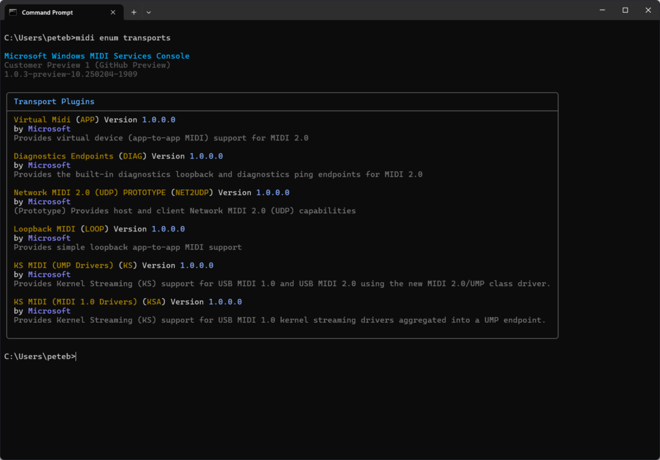Click the Microsoft Windows MIDI Services Console heading
Image resolution: width=660 pixels, height=460 pixels.
click(97, 55)
